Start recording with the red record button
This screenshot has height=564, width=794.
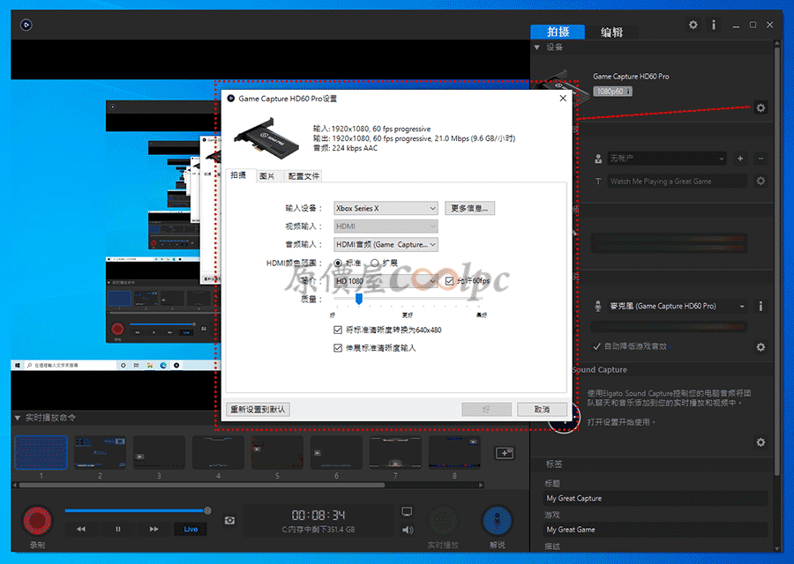(37, 520)
